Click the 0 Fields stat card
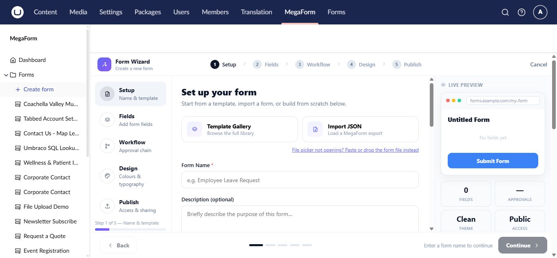The image size is (557, 258). [466, 194]
